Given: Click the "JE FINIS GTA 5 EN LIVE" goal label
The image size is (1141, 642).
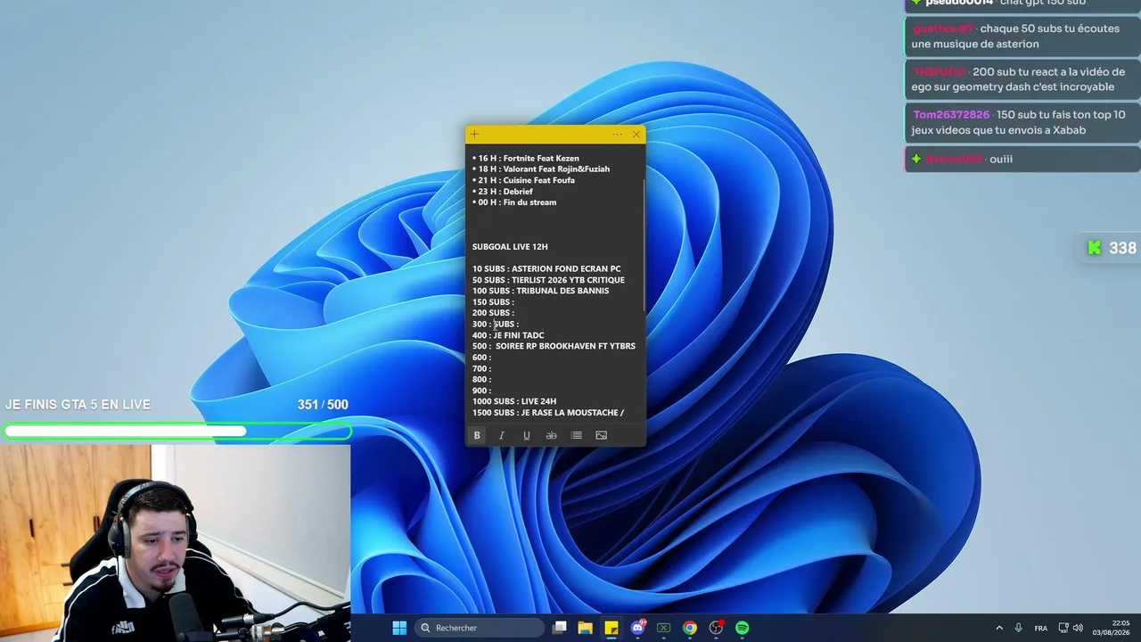Looking at the screenshot, I should point(78,405).
